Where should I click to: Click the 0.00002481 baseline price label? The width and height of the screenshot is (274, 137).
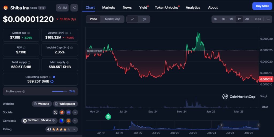pos(94,51)
